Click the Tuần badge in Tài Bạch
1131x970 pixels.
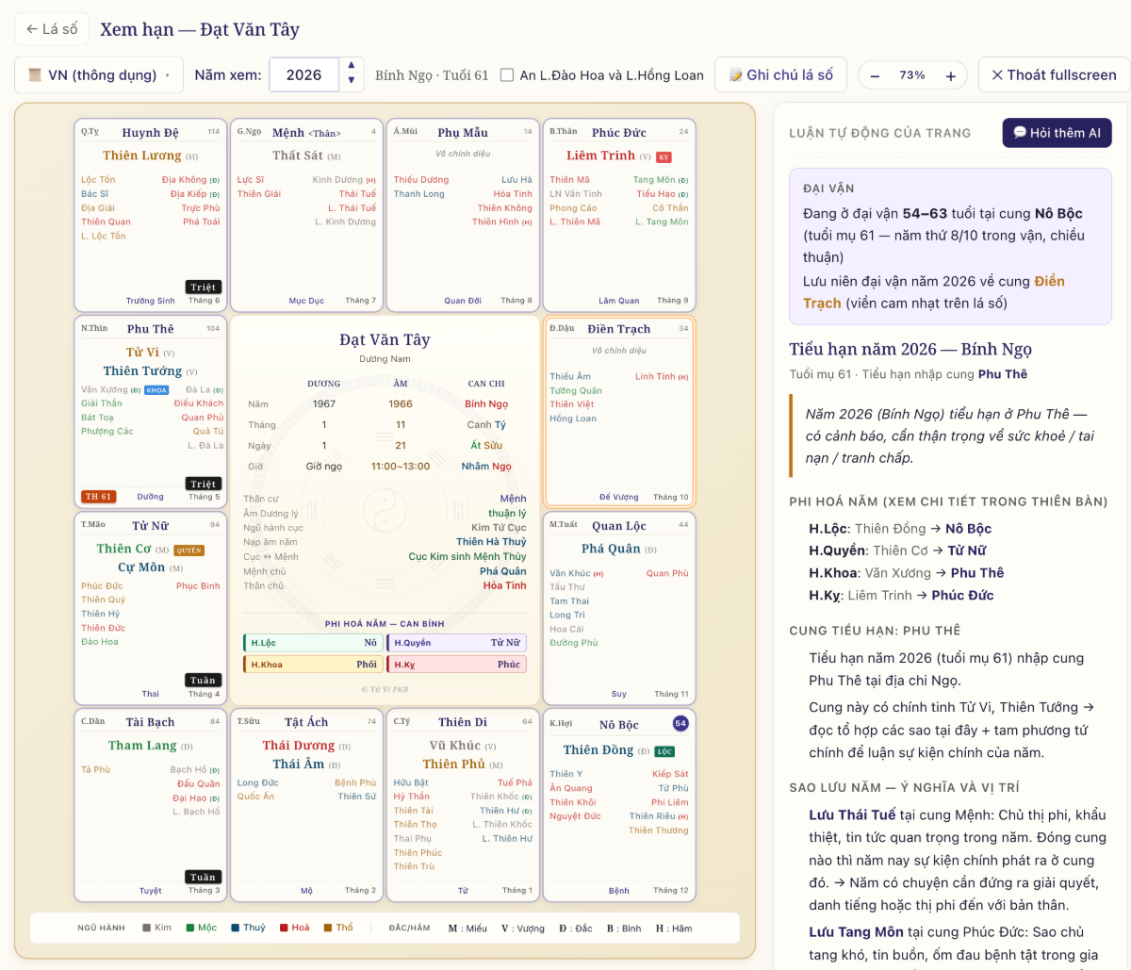(x=204, y=878)
